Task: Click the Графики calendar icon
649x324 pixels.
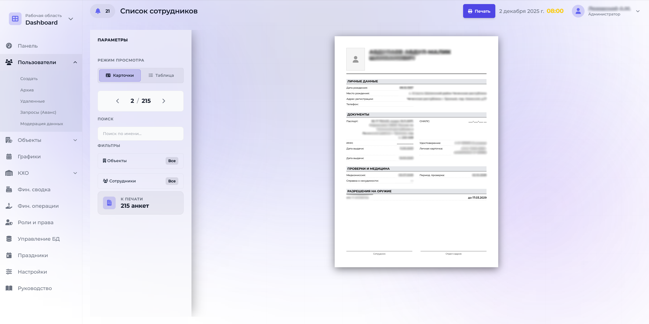Action: coord(9,157)
